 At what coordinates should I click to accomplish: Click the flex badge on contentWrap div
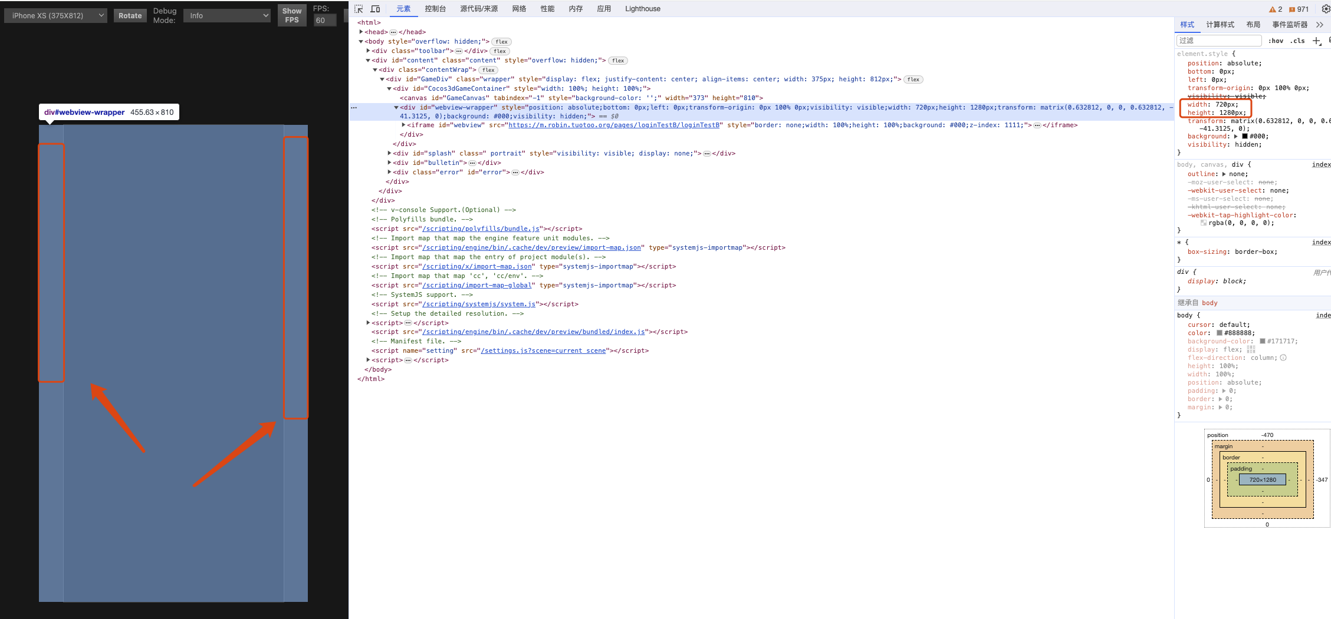coord(488,70)
